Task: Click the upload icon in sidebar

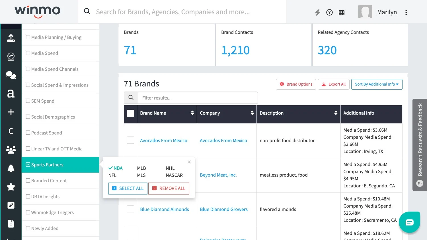Action: [x=11, y=38]
